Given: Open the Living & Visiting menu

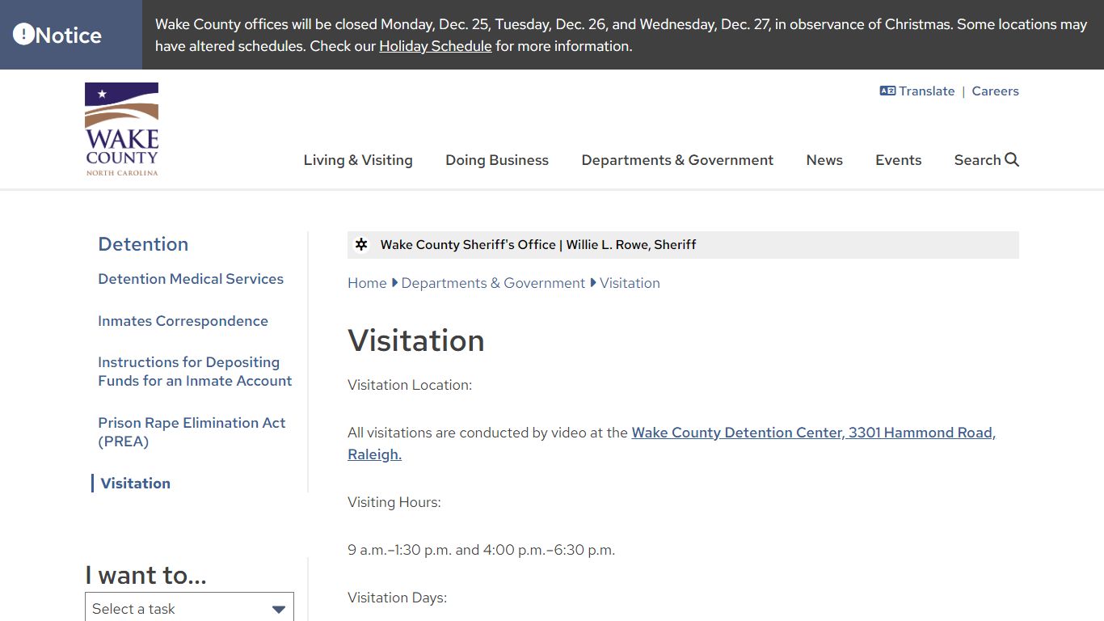Looking at the screenshot, I should (x=358, y=160).
